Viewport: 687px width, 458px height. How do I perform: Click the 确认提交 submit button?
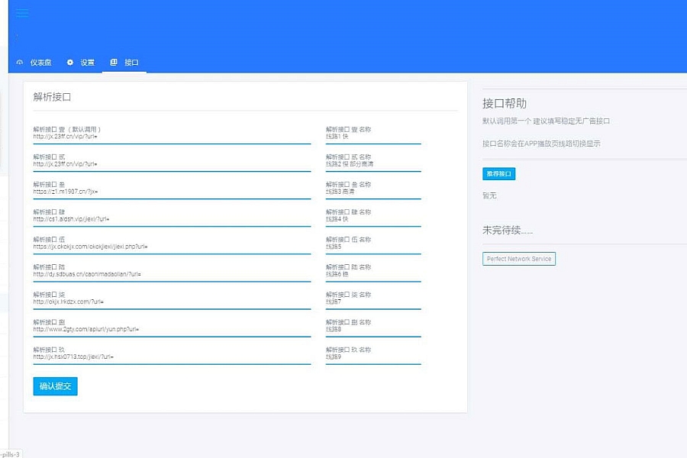(x=55, y=386)
